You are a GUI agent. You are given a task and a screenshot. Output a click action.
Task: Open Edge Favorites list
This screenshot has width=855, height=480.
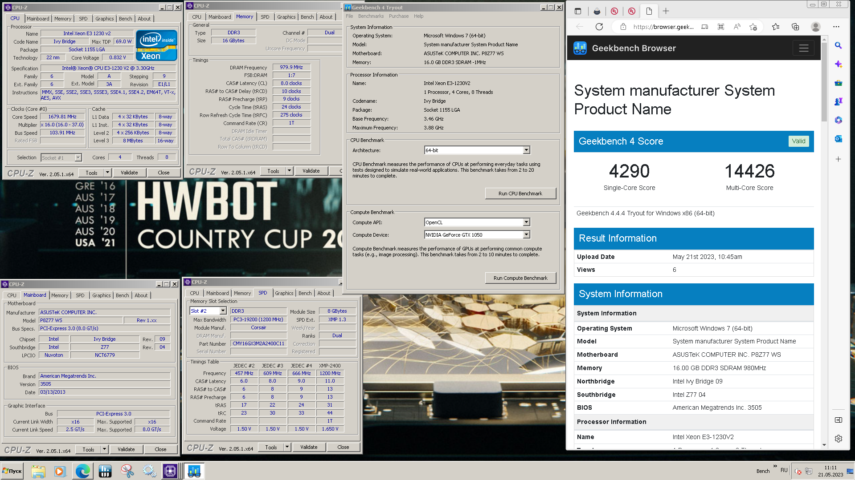tap(776, 27)
